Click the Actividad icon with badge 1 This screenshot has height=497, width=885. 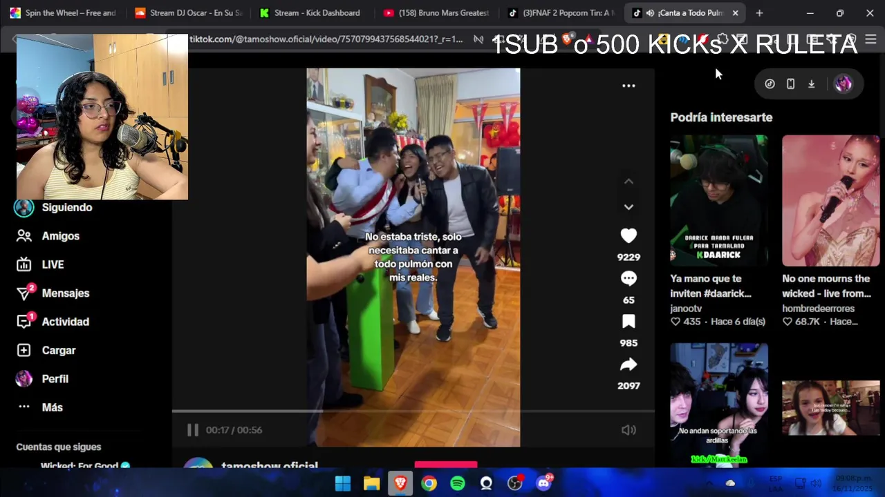click(25, 321)
